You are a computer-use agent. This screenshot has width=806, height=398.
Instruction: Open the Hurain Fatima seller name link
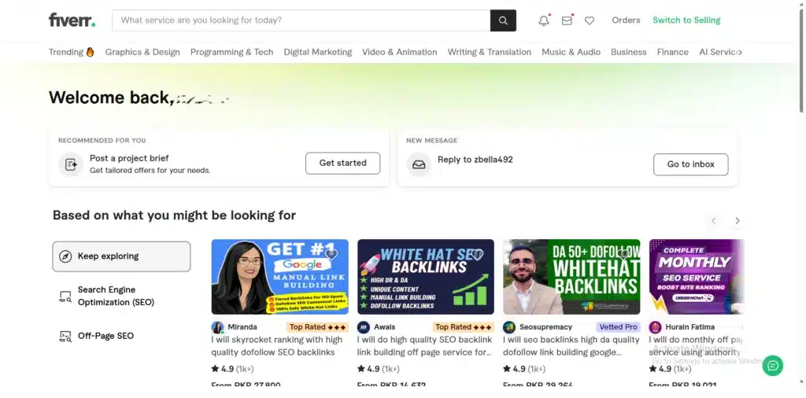pyautogui.click(x=690, y=327)
